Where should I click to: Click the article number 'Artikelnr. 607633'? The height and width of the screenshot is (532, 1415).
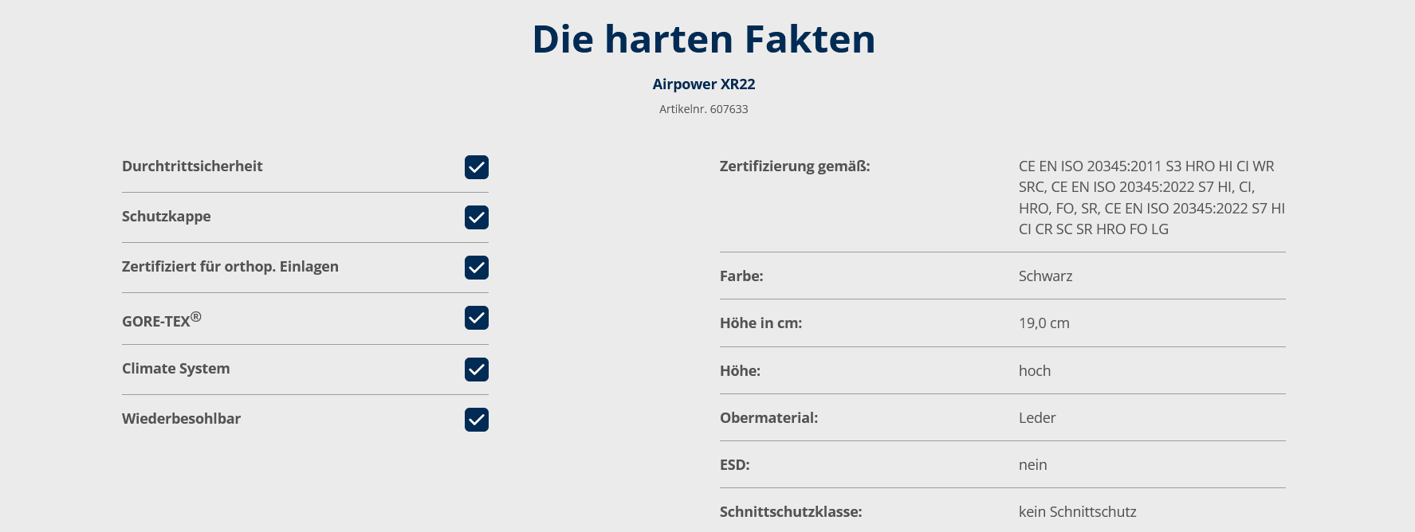pyautogui.click(x=704, y=109)
